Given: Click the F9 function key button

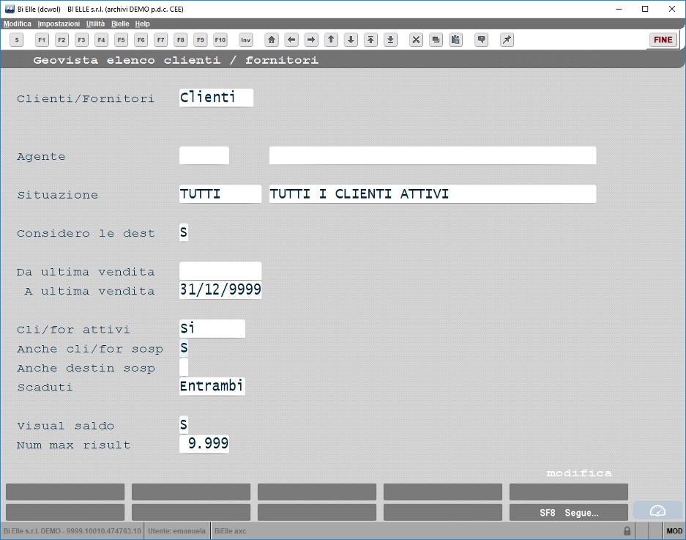Looking at the screenshot, I should [x=201, y=40].
